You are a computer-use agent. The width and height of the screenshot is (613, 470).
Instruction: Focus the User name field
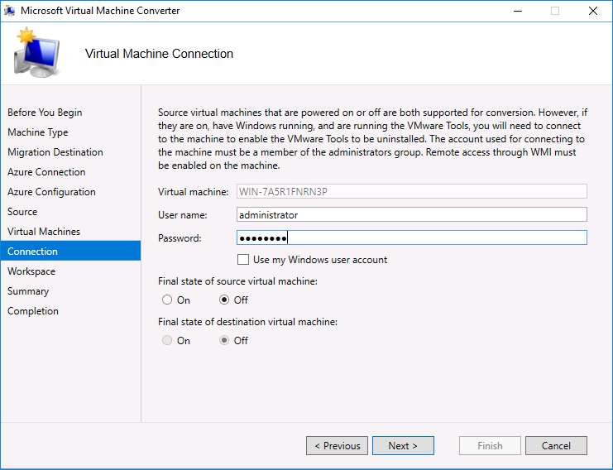[412, 214]
